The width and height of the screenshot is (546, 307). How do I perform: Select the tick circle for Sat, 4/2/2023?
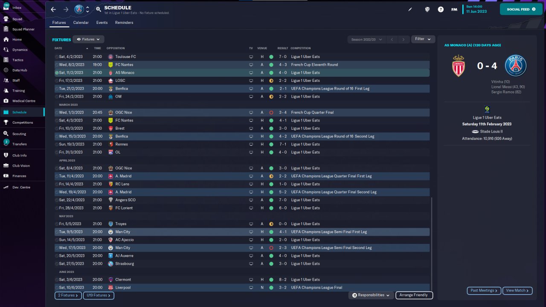[x=57, y=57]
